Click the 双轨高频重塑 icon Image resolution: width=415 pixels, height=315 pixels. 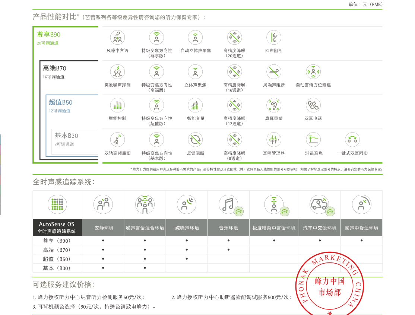coord(117,140)
